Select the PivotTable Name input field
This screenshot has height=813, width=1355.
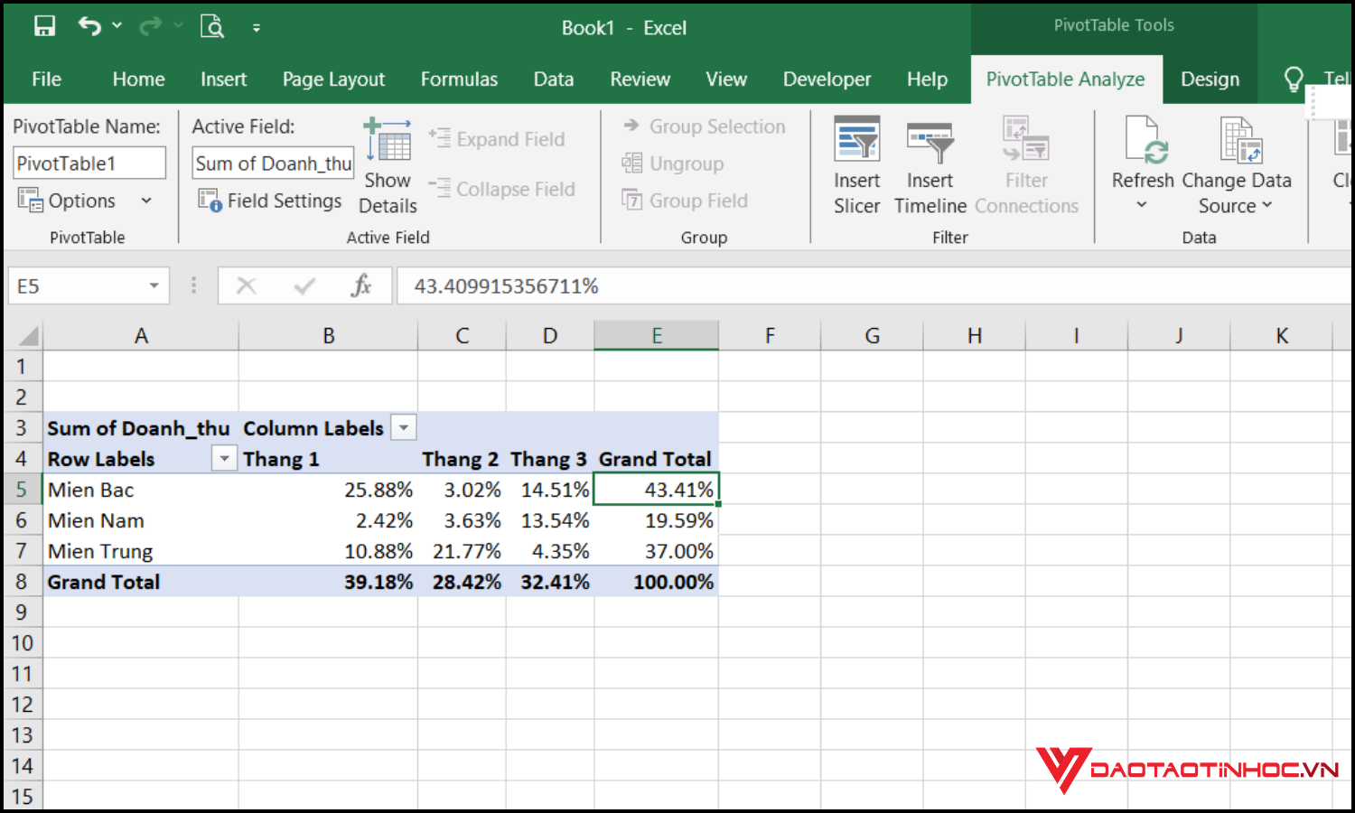click(89, 163)
